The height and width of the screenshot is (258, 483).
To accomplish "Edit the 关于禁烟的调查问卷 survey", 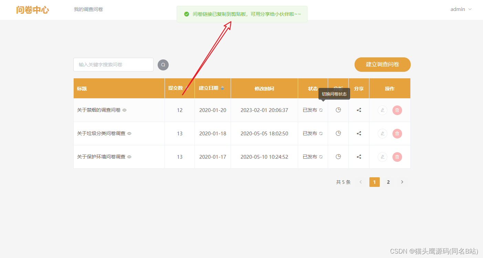I will click(382, 110).
